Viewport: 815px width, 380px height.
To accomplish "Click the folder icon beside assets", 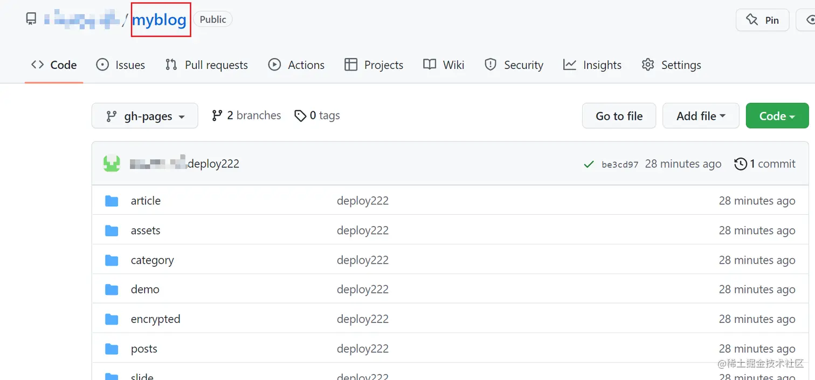I will 112,230.
